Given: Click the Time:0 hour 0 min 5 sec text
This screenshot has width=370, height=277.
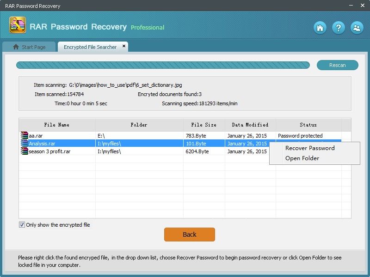Looking at the screenshot, I should click(x=80, y=103).
